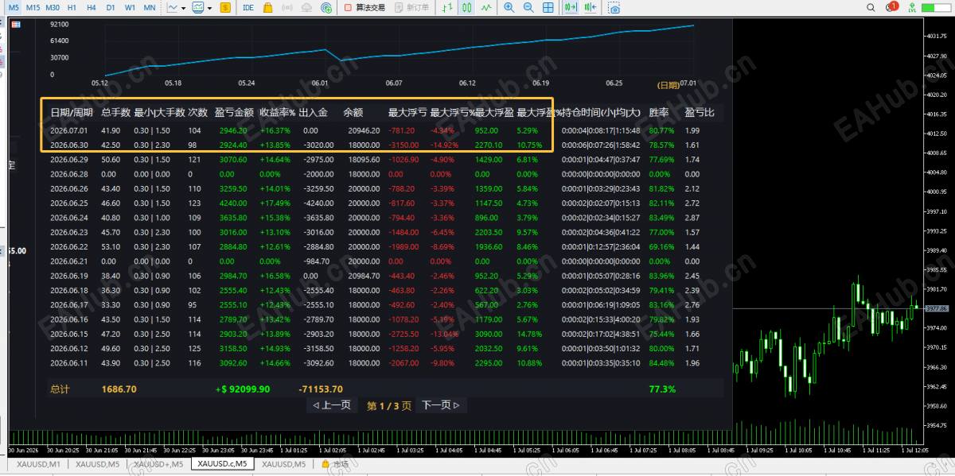Switch chart to candlestick icon
The width and height of the screenshot is (955, 476).
click(466, 7)
